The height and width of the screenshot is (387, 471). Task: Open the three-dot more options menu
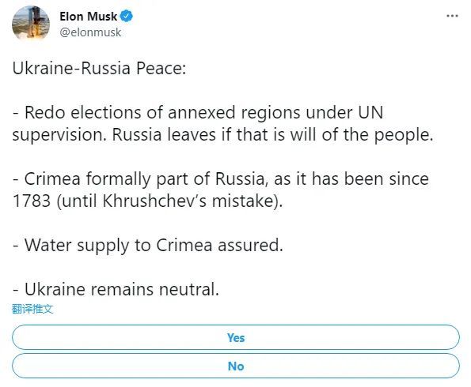point(452,16)
